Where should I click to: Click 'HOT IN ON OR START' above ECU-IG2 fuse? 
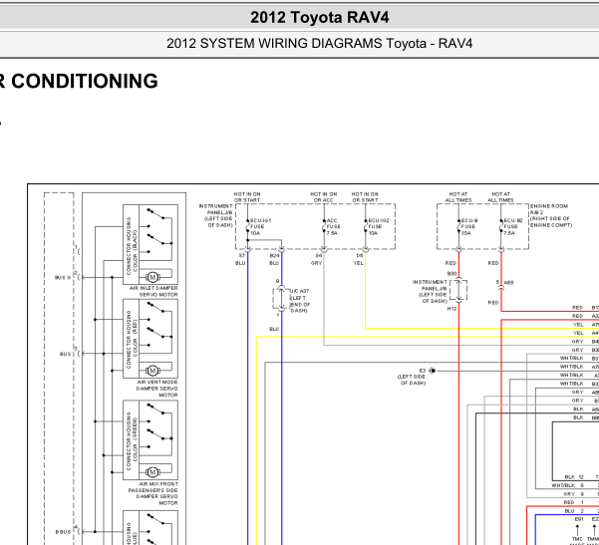click(x=365, y=197)
